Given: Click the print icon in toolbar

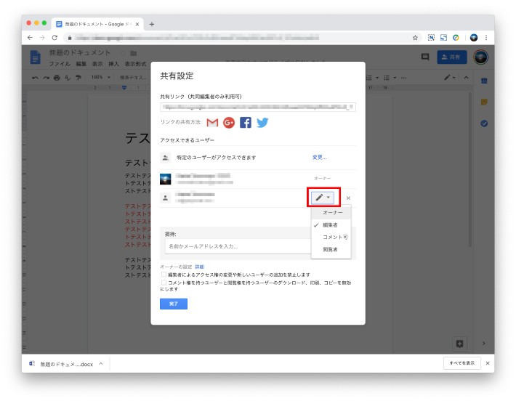Looking at the screenshot, I should 57,78.
